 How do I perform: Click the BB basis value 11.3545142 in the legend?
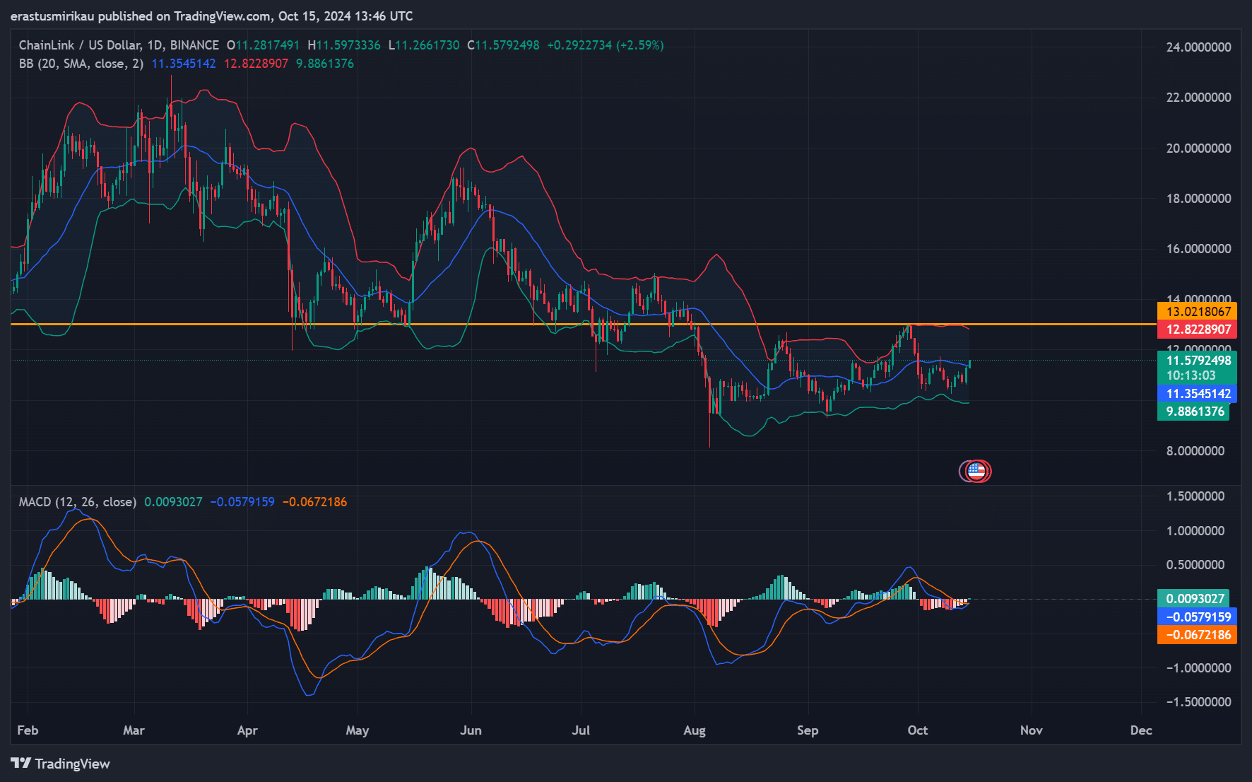[x=184, y=64]
